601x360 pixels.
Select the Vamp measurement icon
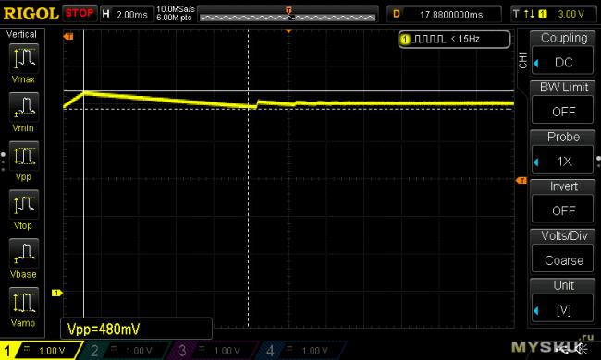(x=23, y=302)
